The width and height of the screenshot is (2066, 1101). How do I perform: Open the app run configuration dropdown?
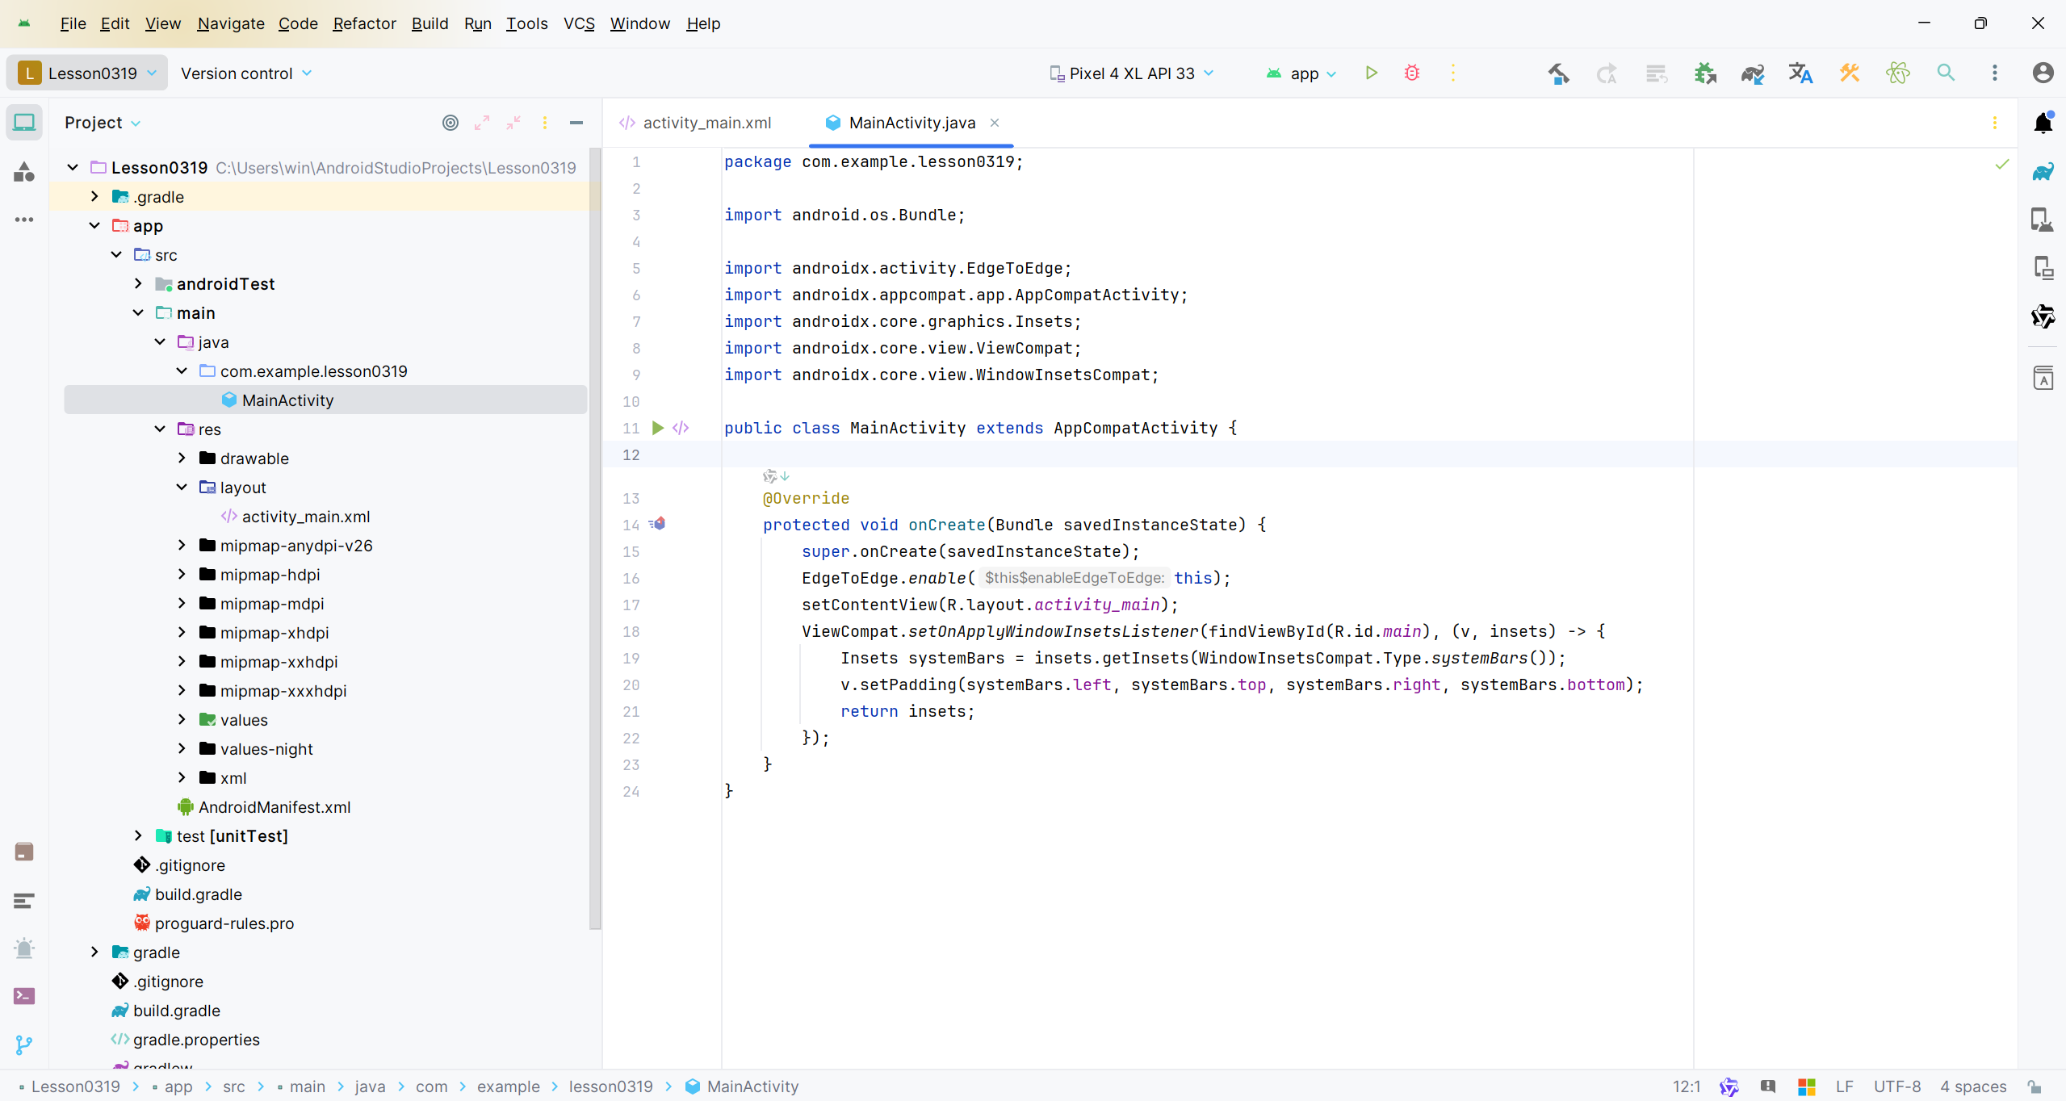coord(1301,73)
